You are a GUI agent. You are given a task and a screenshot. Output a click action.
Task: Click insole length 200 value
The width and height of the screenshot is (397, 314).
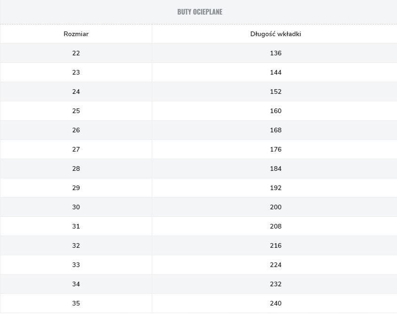(x=276, y=207)
